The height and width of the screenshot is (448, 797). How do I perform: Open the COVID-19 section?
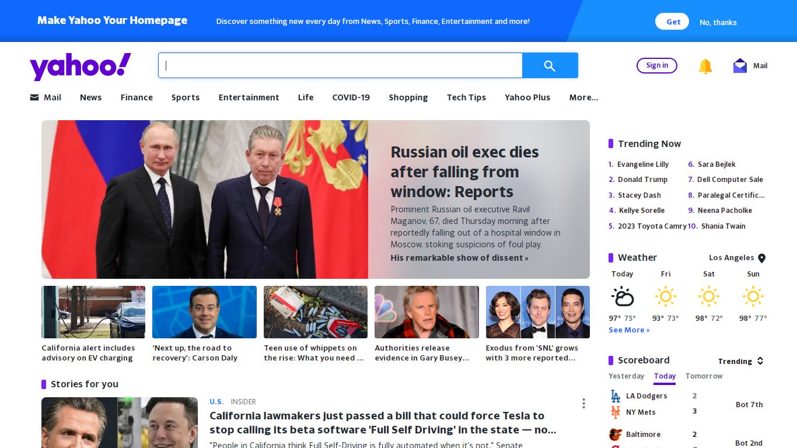pos(351,97)
